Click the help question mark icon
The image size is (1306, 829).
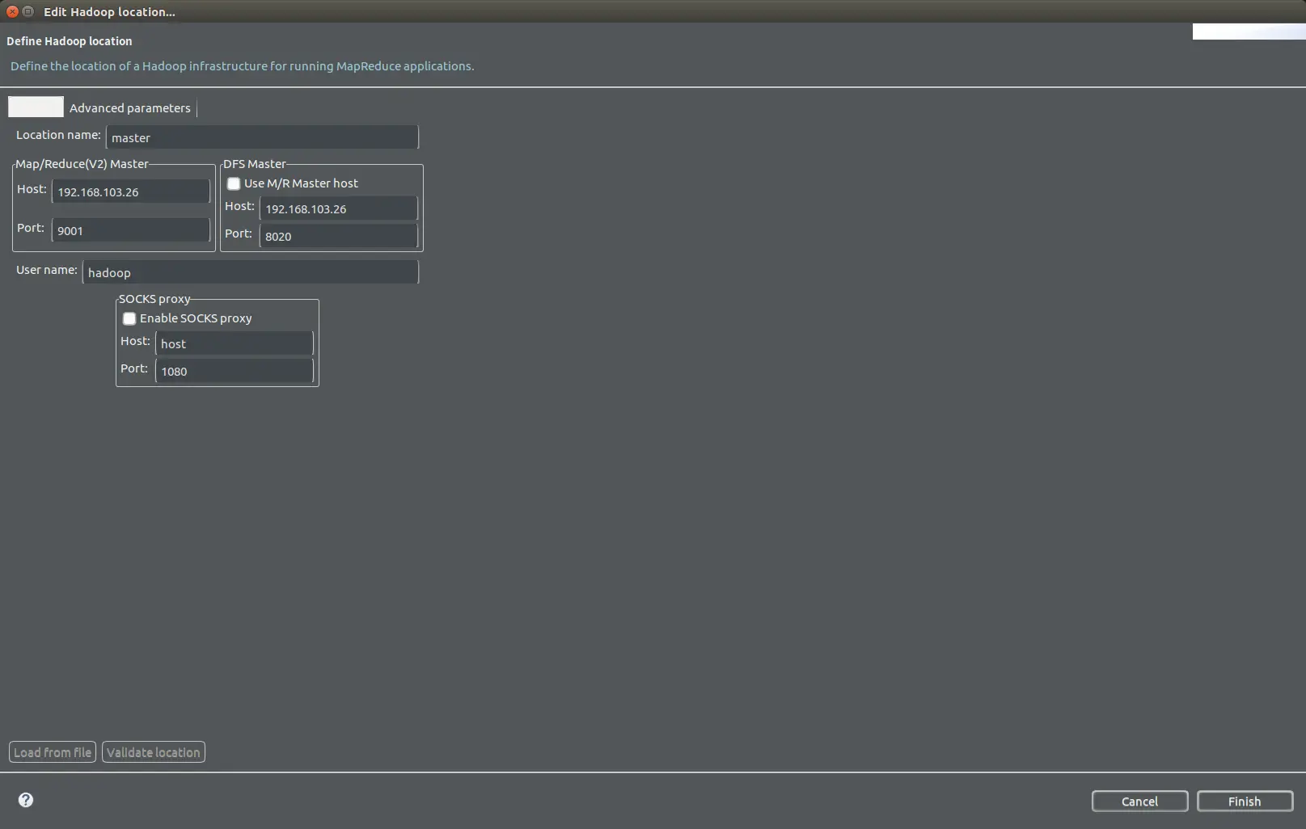coord(26,800)
